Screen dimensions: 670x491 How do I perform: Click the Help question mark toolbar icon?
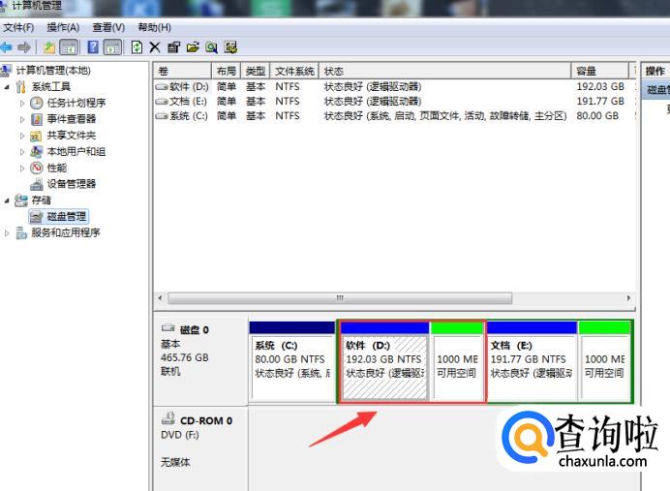[x=93, y=46]
